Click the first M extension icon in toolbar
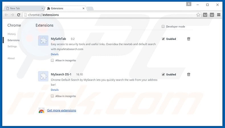The width and height of the screenshot is (225, 128). (x=205, y=15)
